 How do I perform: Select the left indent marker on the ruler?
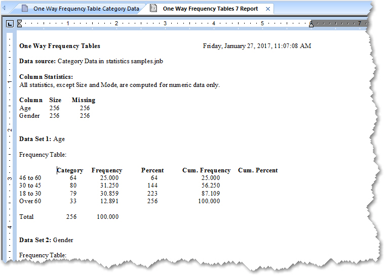click(x=20, y=23)
